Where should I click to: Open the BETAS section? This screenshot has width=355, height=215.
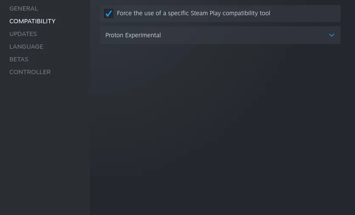tap(19, 59)
